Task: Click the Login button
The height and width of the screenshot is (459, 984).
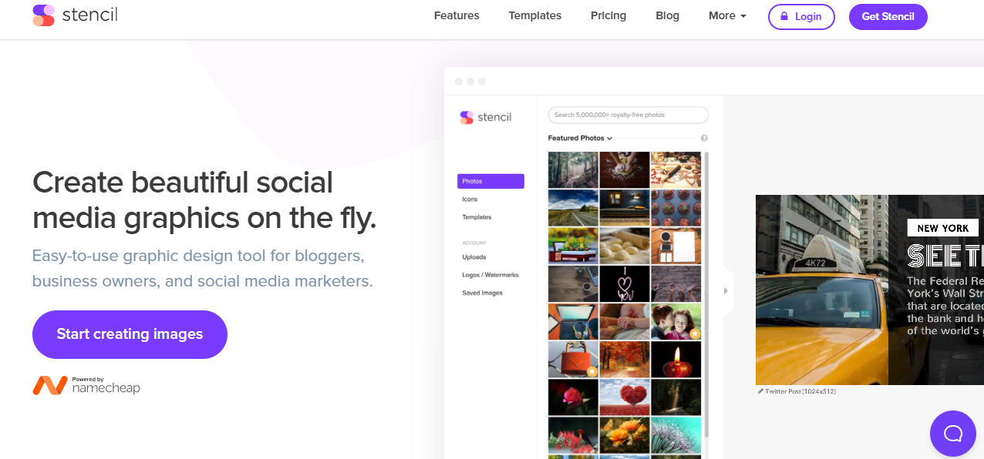Action: [x=801, y=17]
